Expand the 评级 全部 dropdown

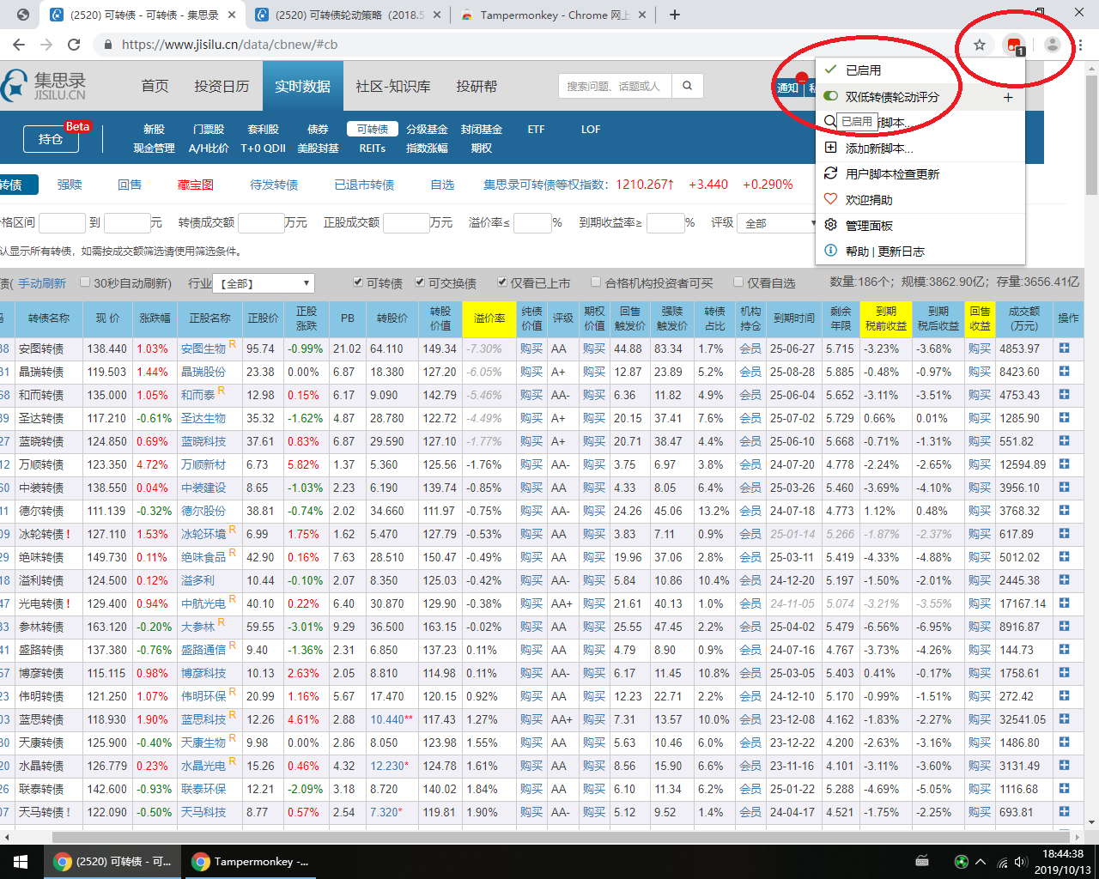click(778, 223)
